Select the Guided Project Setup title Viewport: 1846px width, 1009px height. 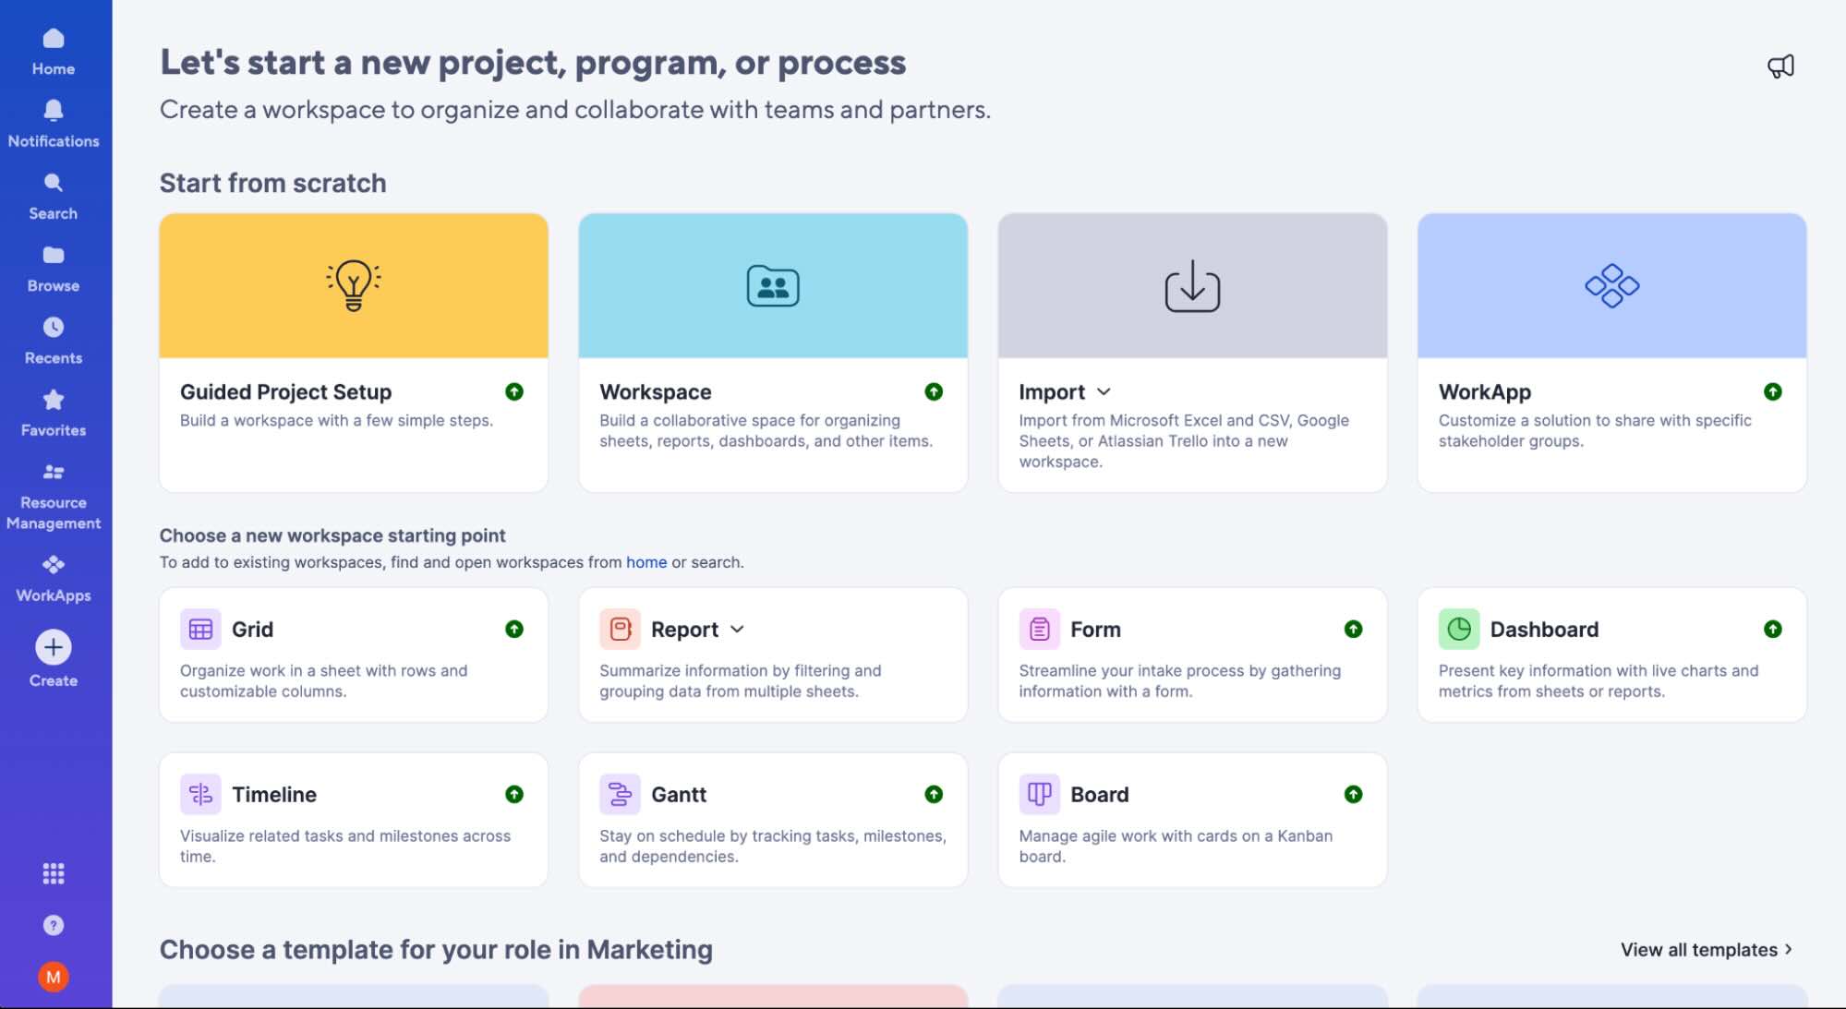coord(285,392)
